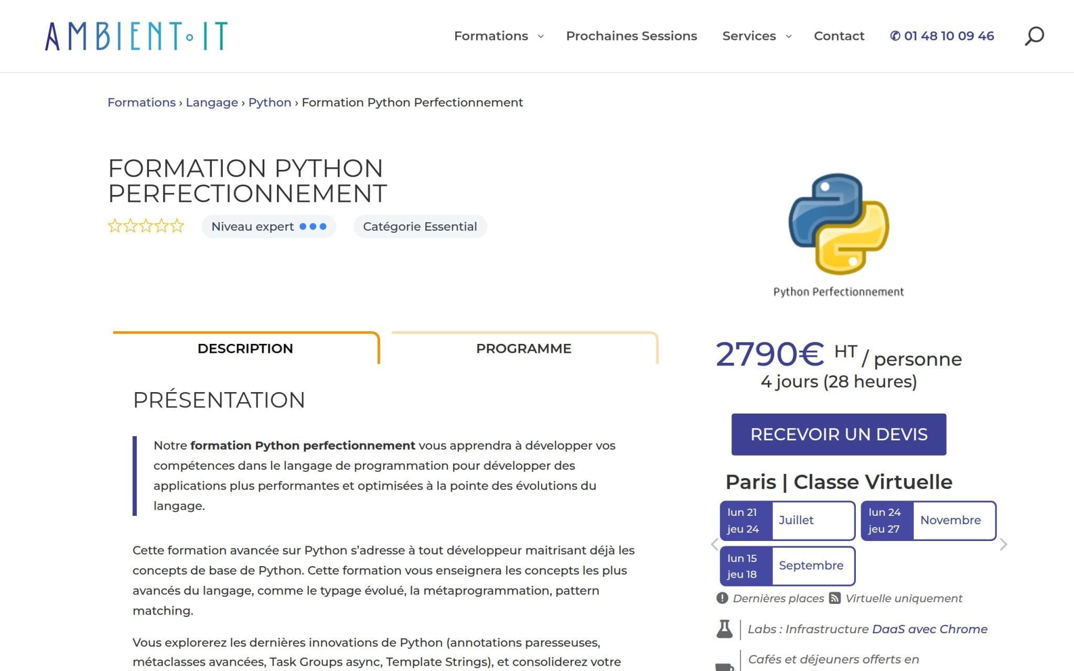Image resolution: width=1074 pixels, height=671 pixels.
Task: Click the Paris | Classe Virtuelle heading
Action: click(839, 482)
